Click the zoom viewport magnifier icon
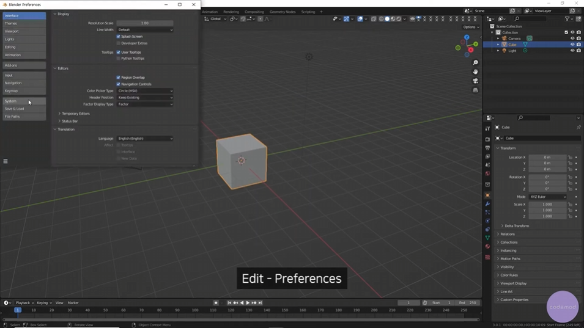The height and width of the screenshot is (328, 584). 475,63
